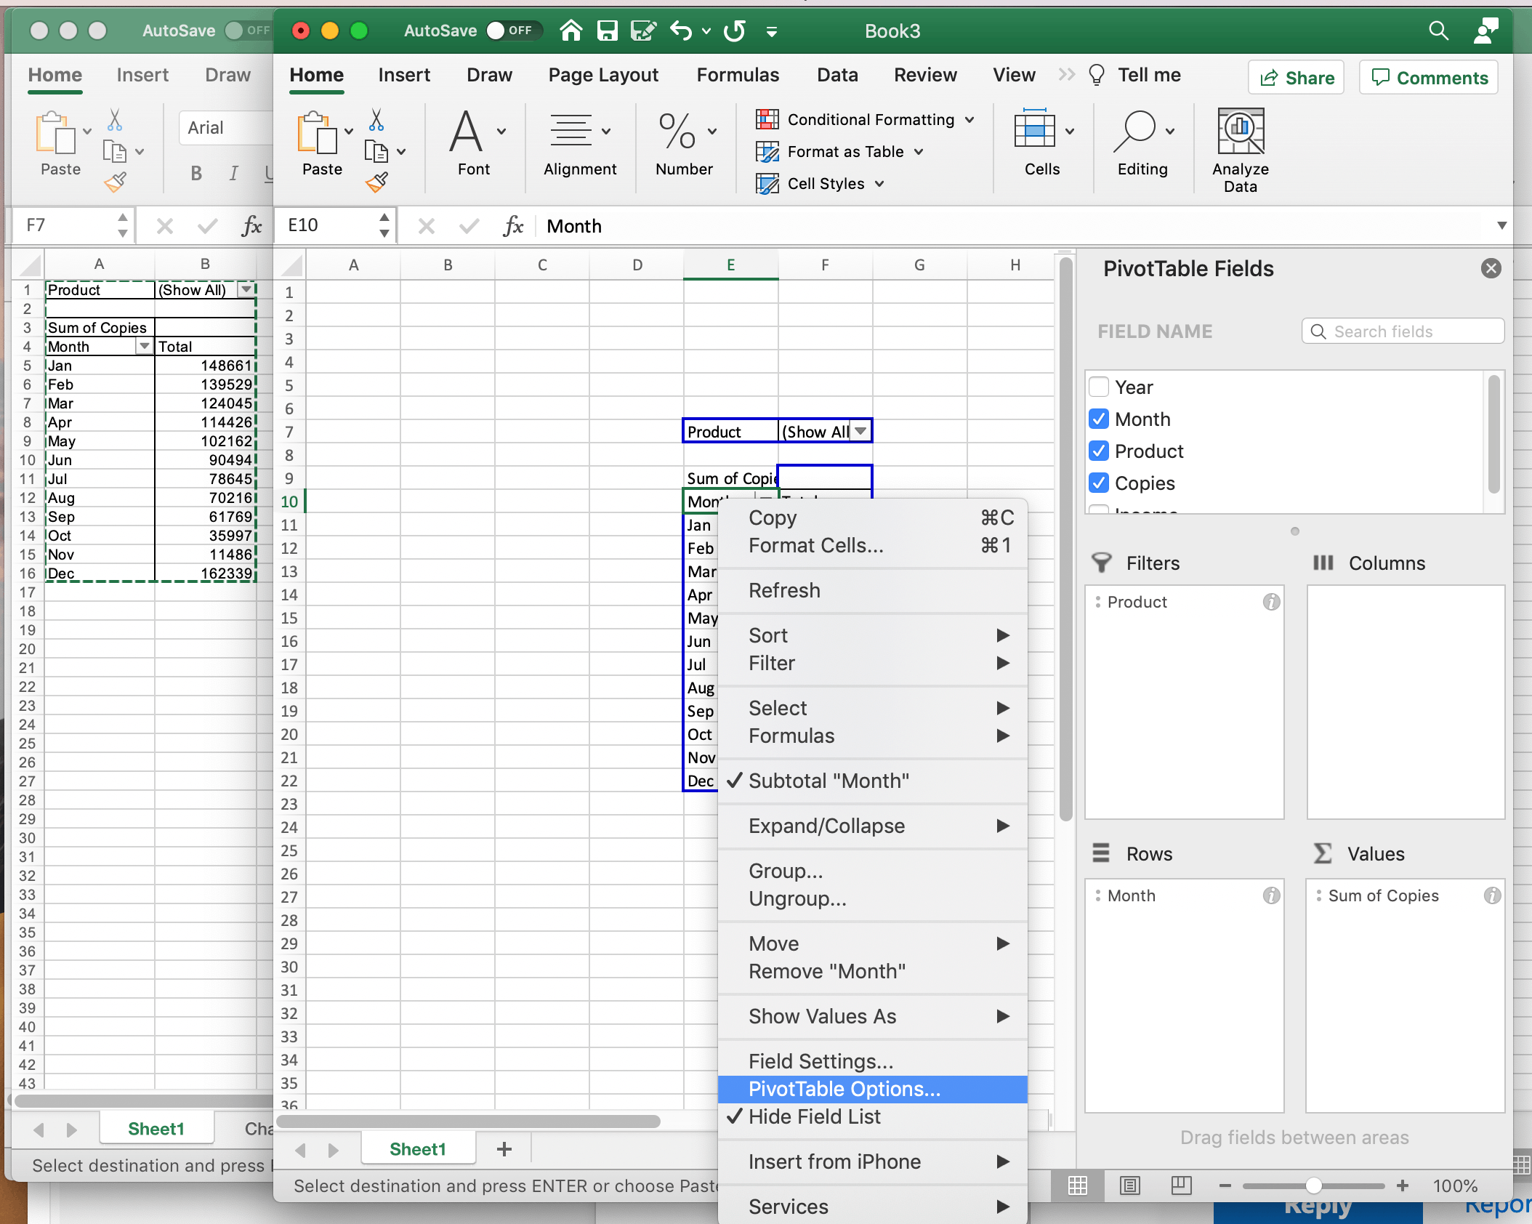Switch to Page Layout view icon
This screenshot has width=1532, height=1224.
(1129, 1185)
